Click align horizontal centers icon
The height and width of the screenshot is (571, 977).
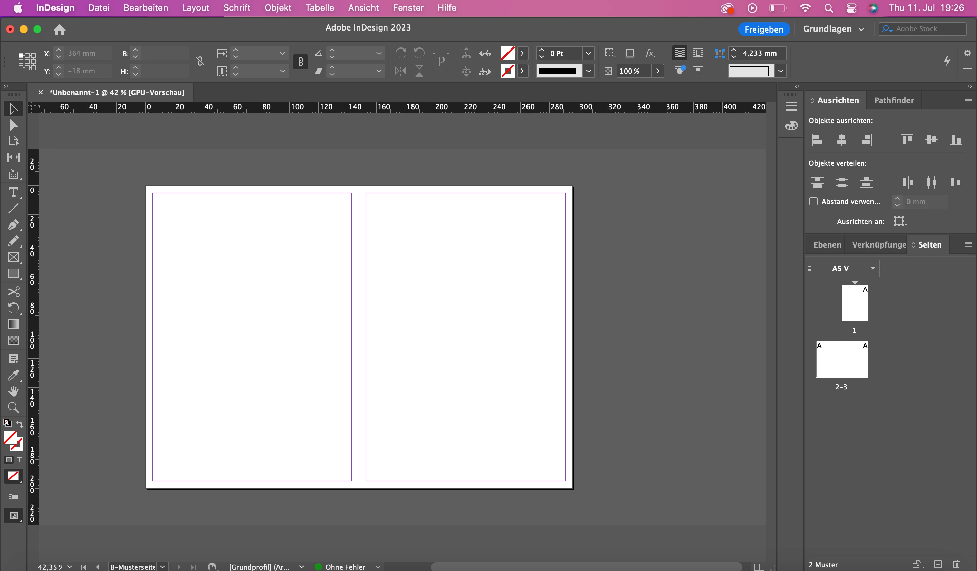[841, 140]
